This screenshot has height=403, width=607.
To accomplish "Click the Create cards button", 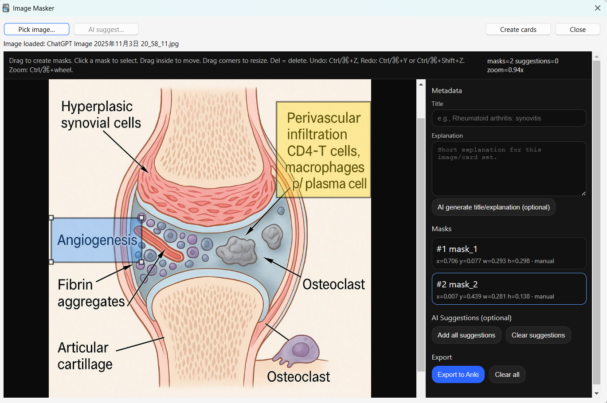I will coord(518,30).
